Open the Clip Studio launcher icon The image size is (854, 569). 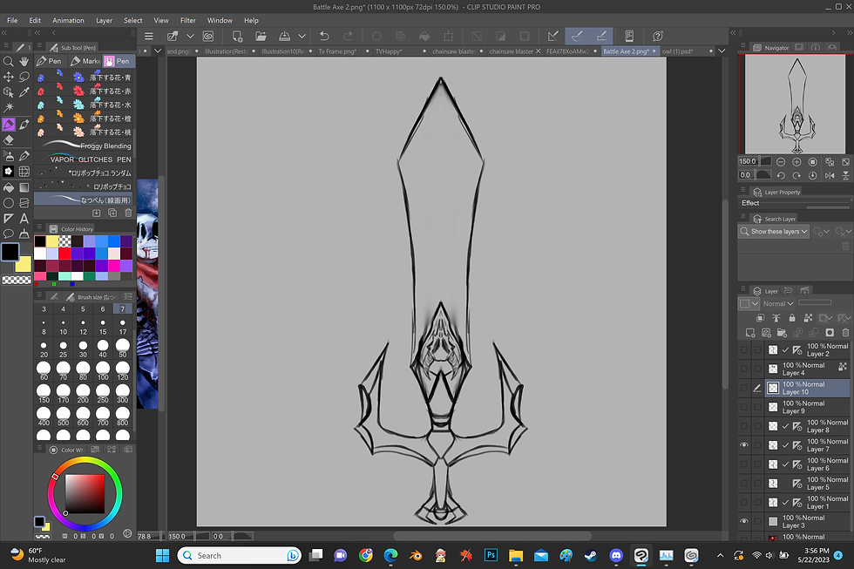(x=208, y=36)
